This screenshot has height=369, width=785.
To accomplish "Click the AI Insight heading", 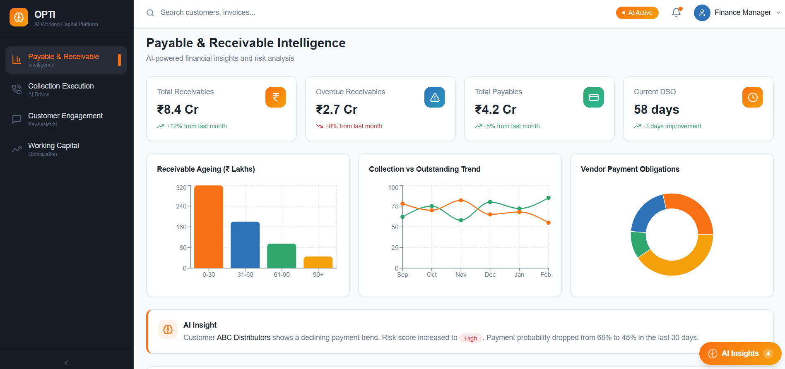I will click(200, 325).
